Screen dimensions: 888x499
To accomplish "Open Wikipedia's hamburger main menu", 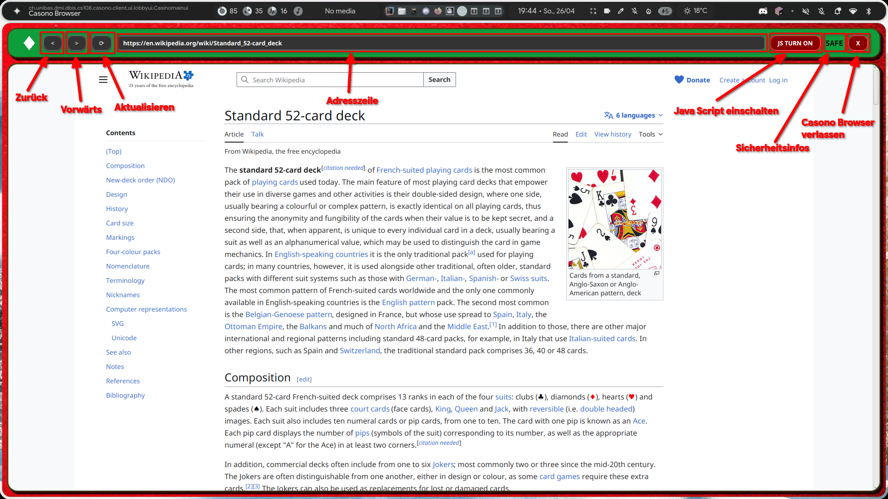I will 103,80.
